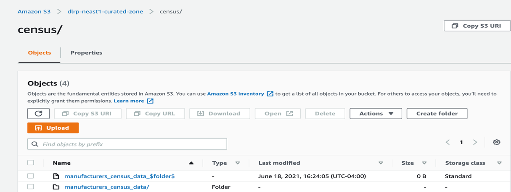This screenshot has width=511, height=192.
Task: Switch to the Properties tab
Action: [86, 53]
